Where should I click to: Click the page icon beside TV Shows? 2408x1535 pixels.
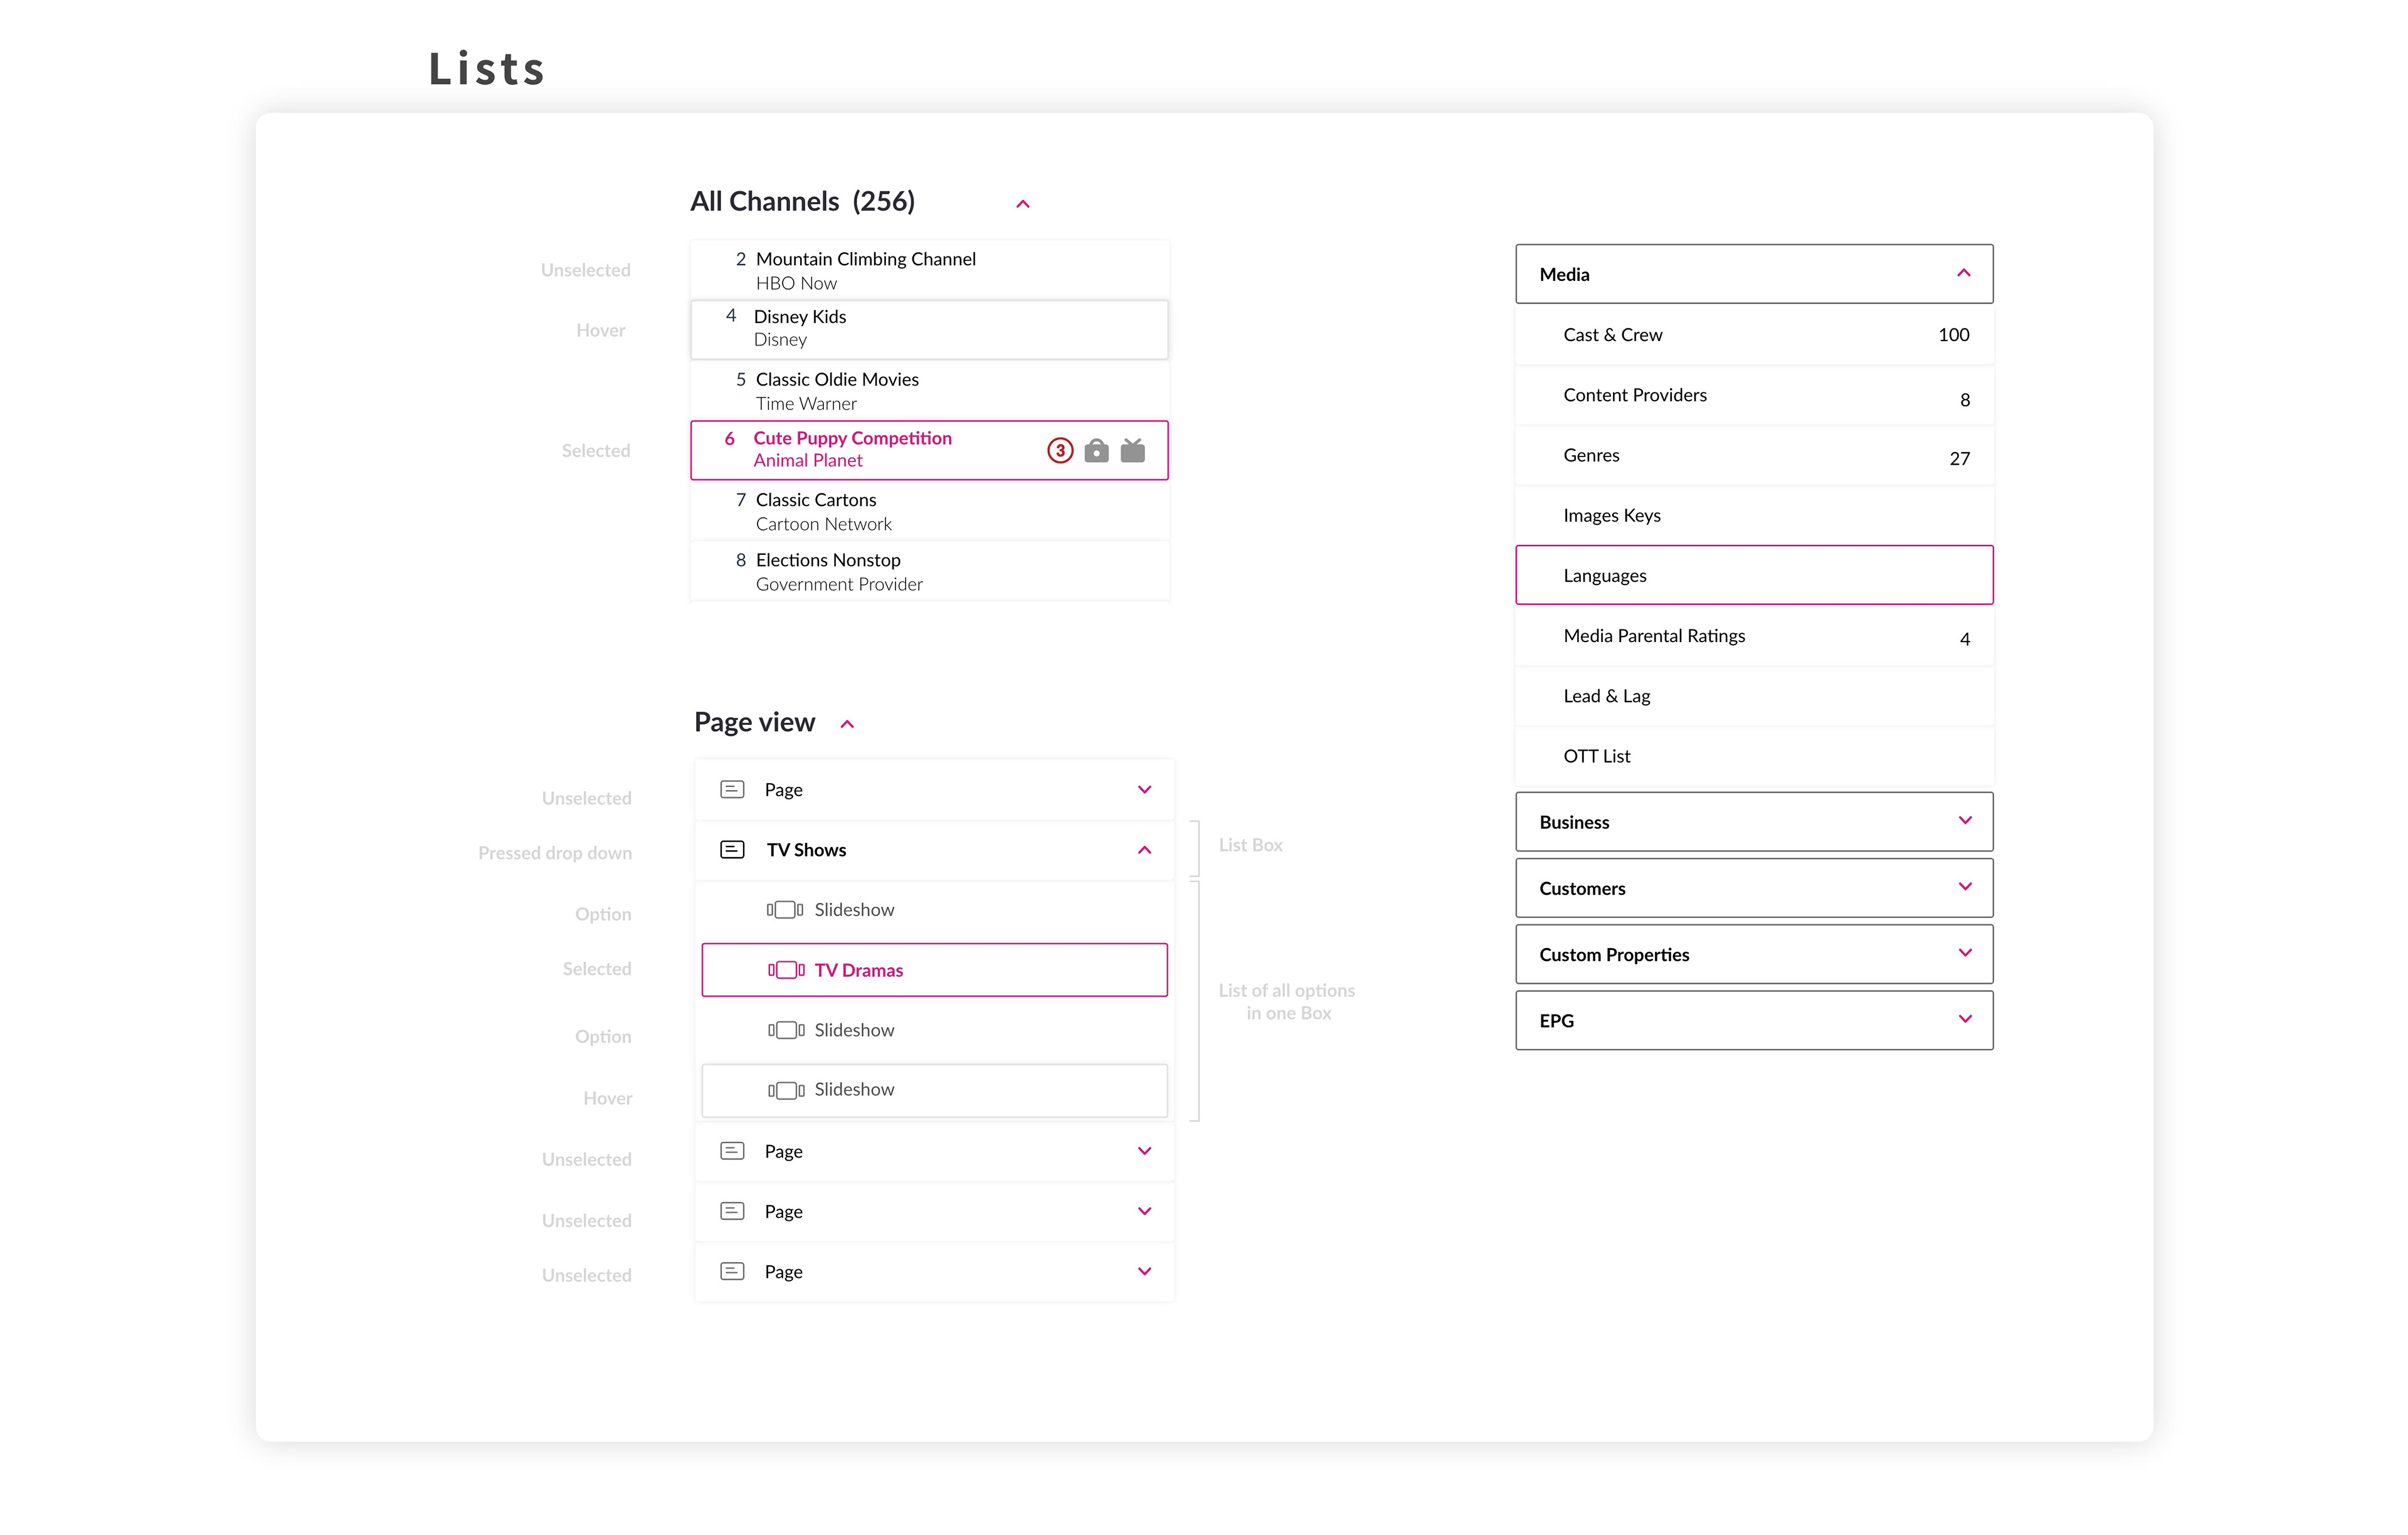[732, 849]
